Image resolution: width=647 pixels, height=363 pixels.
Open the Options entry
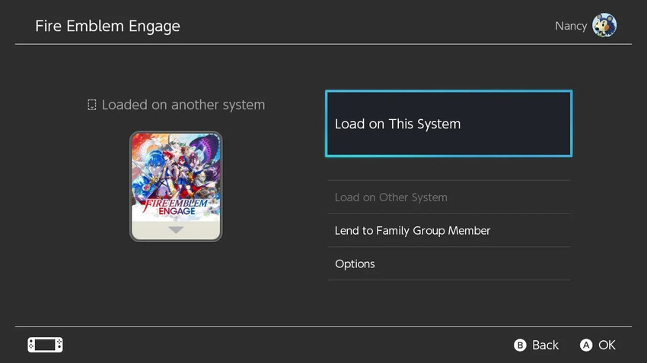point(448,264)
